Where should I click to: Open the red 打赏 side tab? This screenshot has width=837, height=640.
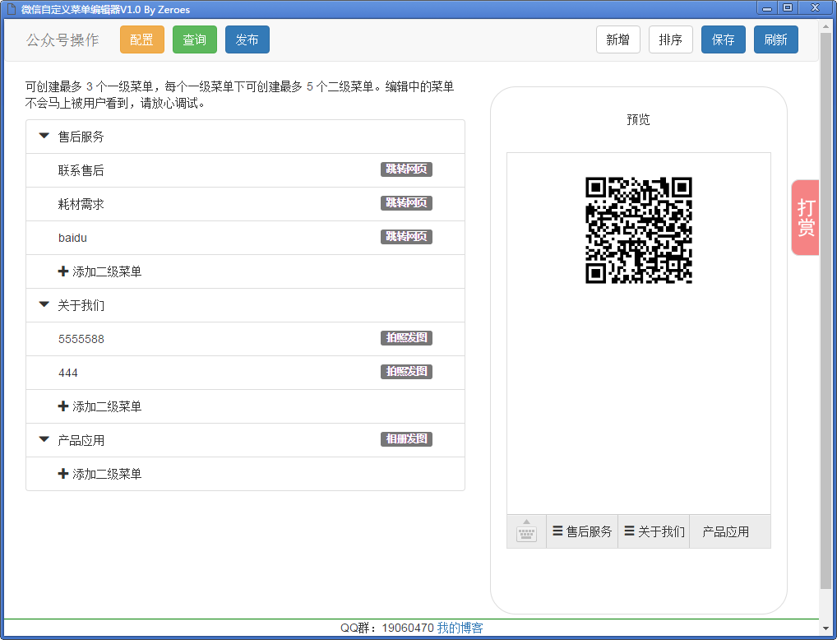pyautogui.click(x=805, y=217)
